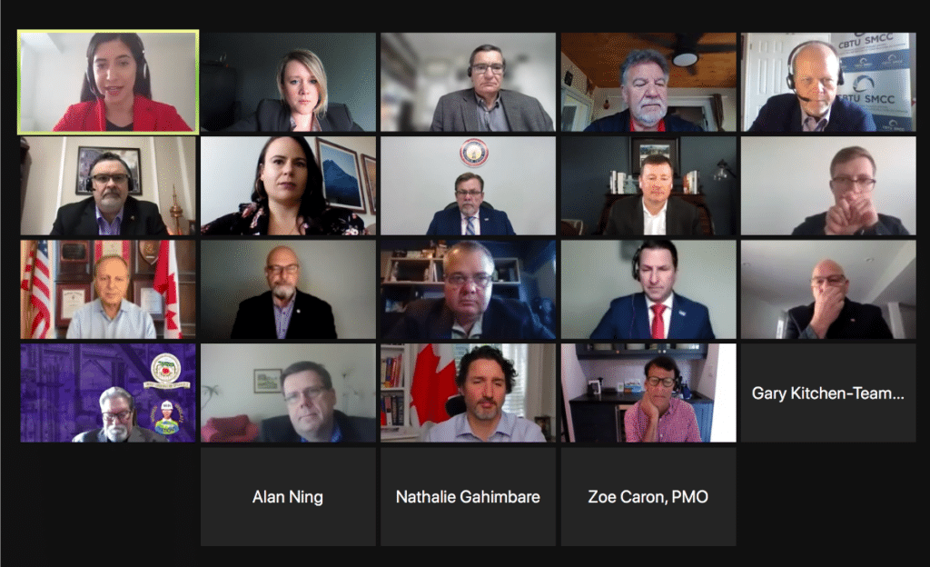Click the tile with Canadian flag and bookshelf

468,393
